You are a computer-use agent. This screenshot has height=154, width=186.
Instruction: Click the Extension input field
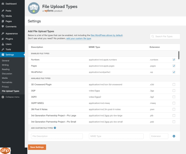(159, 136)
